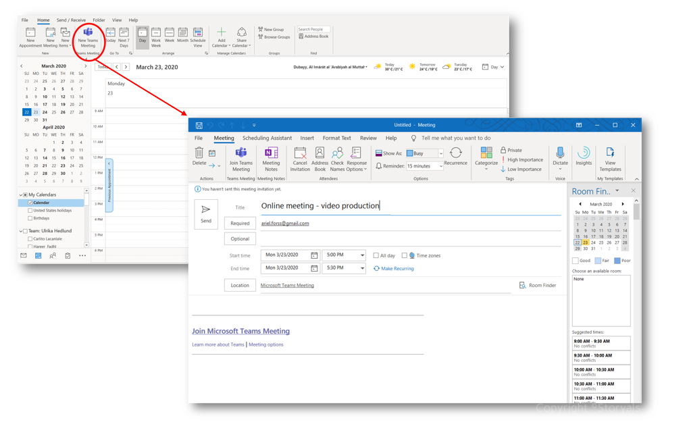Open Address Book in meeting ribbon
The height and width of the screenshot is (439, 689).
[320, 159]
